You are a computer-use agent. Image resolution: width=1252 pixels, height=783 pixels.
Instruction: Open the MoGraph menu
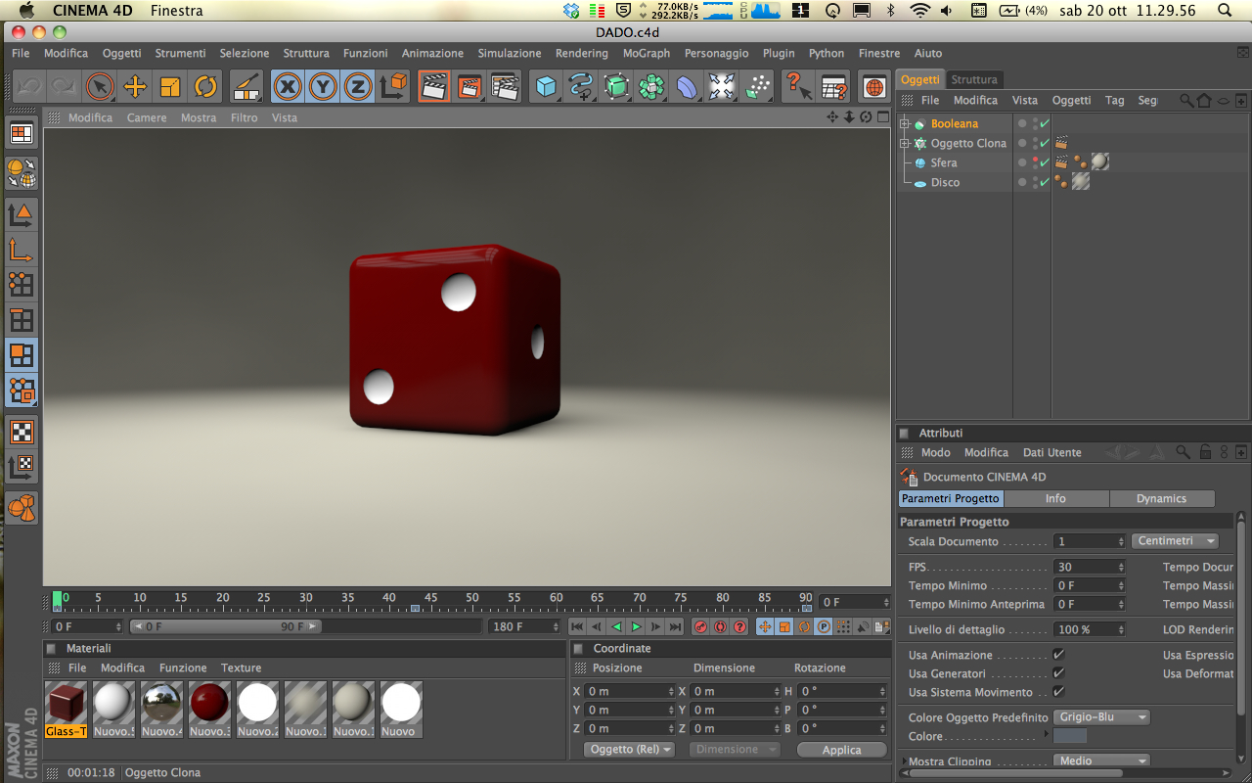646,53
